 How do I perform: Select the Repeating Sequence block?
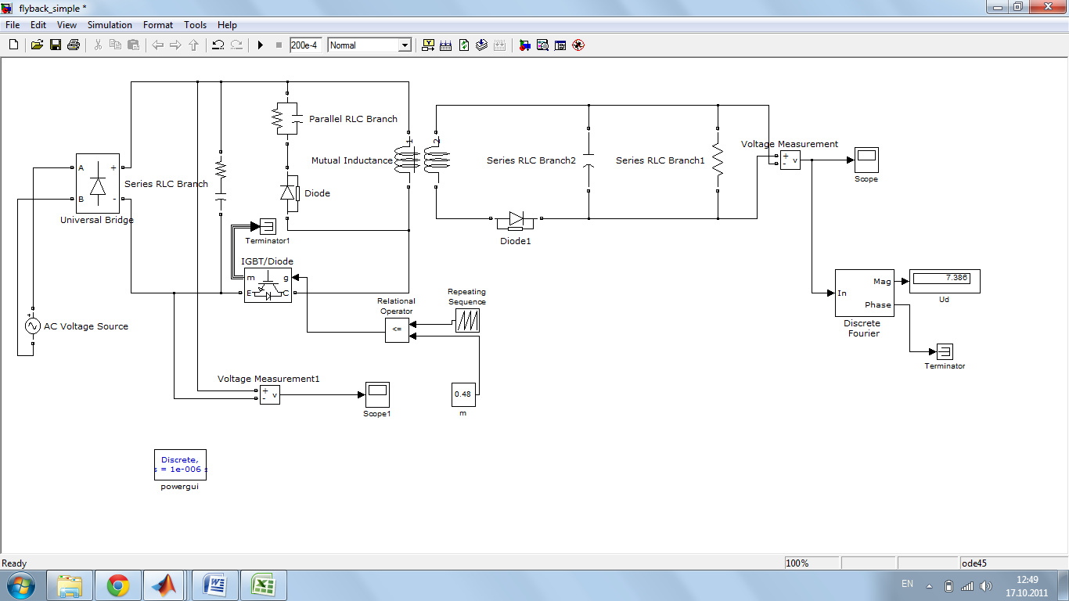pyautogui.click(x=467, y=321)
